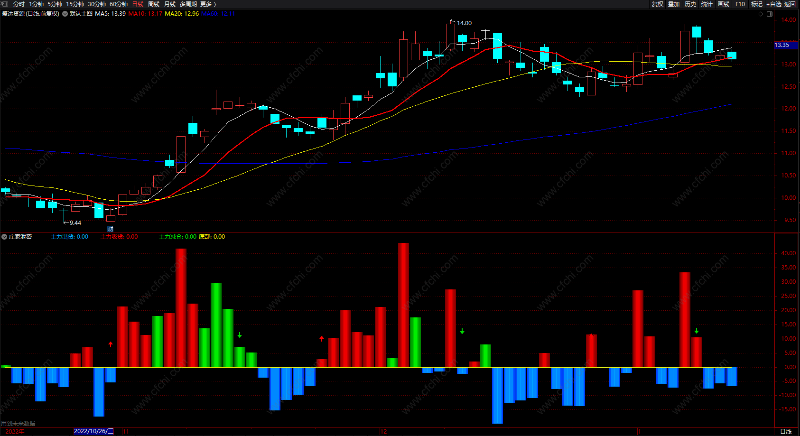Click the 主力吸货: 0.00 label
This screenshot has height=436, width=800.
tap(119, 237)
